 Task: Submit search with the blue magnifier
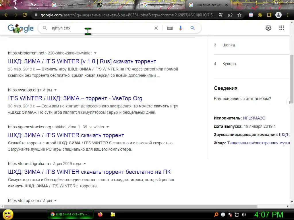click(x=192, y=28)
